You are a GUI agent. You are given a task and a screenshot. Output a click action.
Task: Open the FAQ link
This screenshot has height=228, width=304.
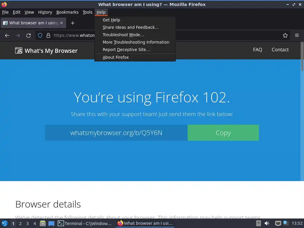[x=257, y=50]
